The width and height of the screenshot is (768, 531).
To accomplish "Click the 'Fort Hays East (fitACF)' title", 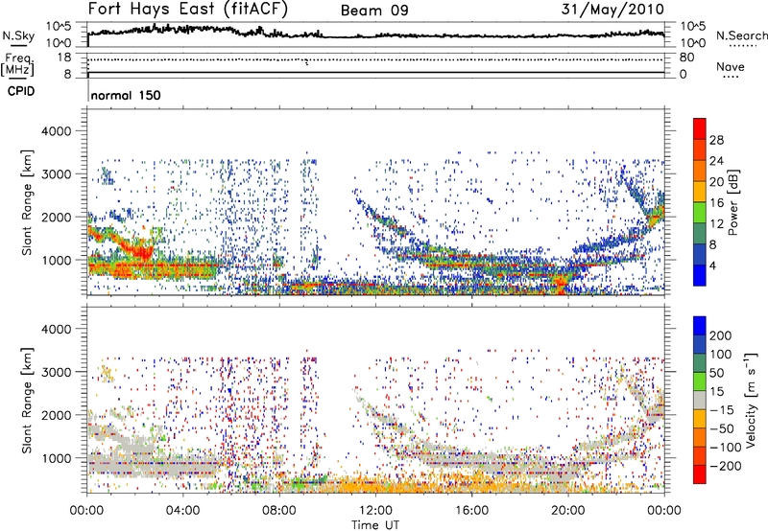I will click(187, 10).
